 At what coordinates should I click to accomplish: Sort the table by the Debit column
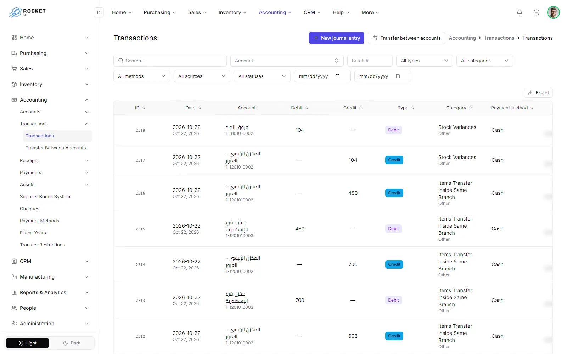pyautogui.click(x=299, y=108)
